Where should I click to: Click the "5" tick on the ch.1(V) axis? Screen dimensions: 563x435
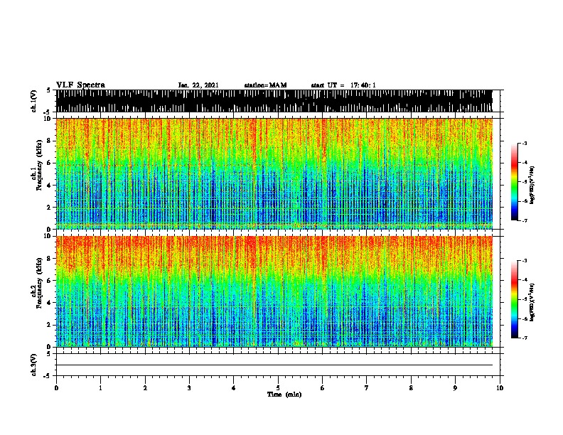pos(48,90)
